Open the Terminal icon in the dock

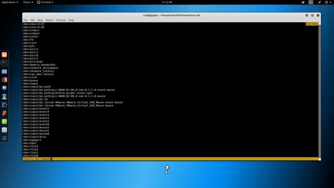4,63
